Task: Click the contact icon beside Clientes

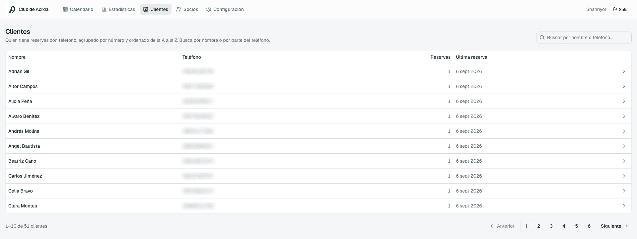Action: click(146, 9)
